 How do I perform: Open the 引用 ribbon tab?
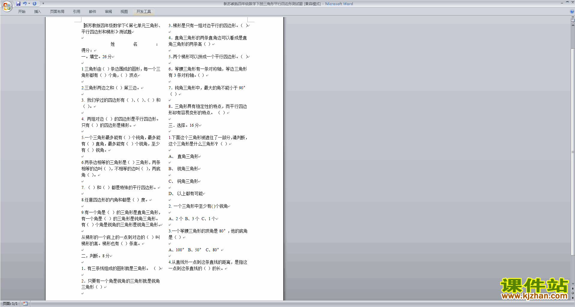pos(77,12)
